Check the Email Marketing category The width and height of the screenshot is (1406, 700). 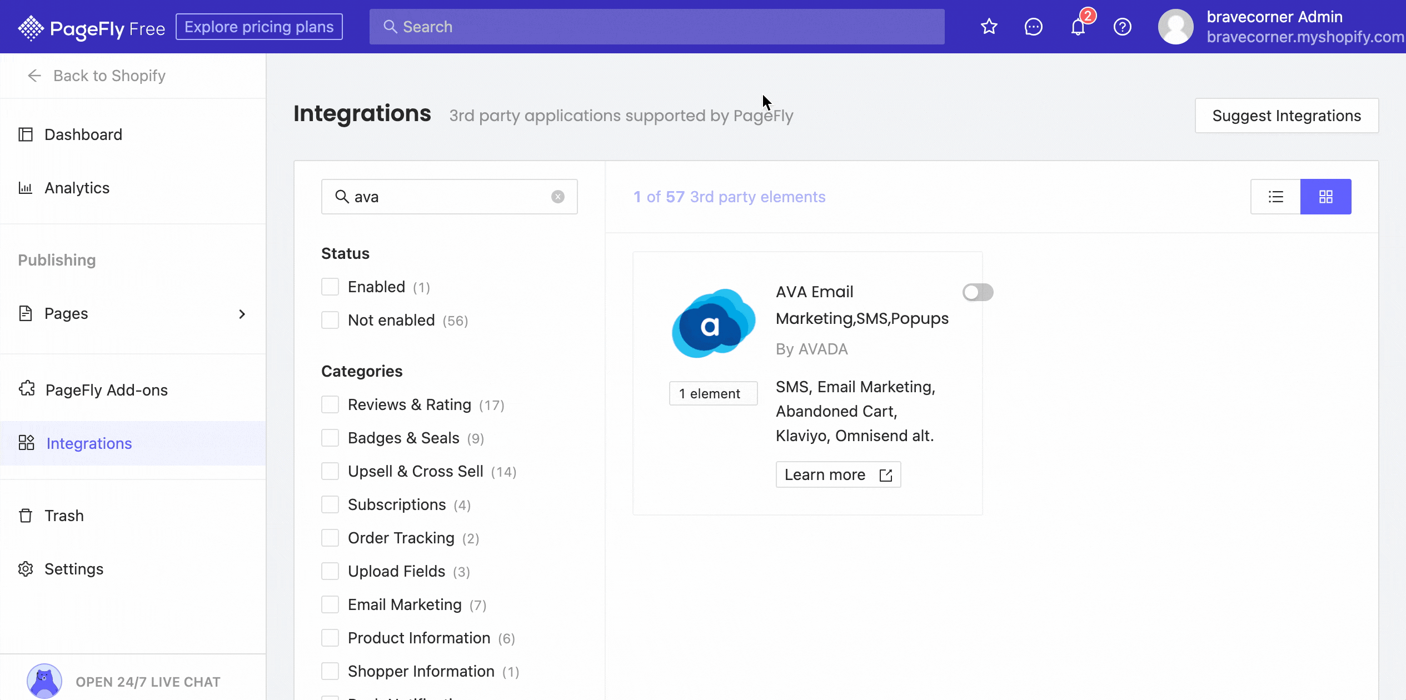click(x=330, y=604)
